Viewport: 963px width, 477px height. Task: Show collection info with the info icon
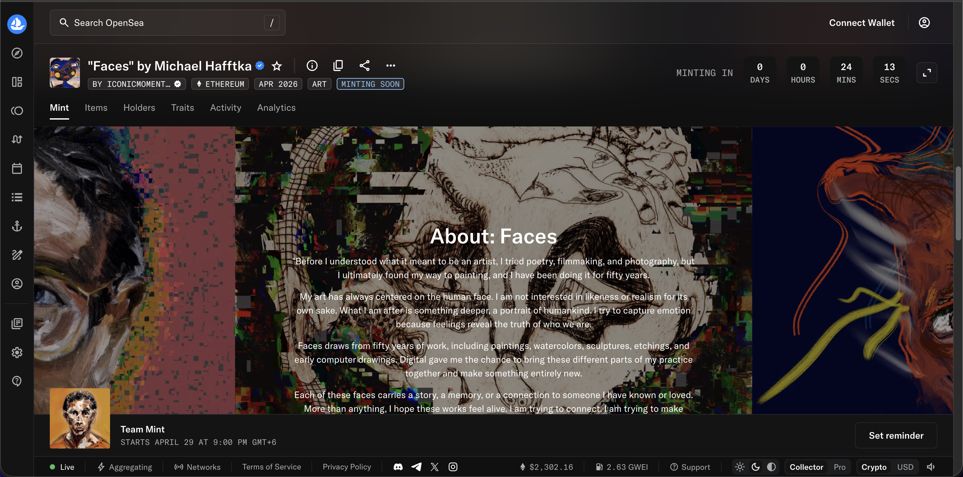tap(312, 66)
